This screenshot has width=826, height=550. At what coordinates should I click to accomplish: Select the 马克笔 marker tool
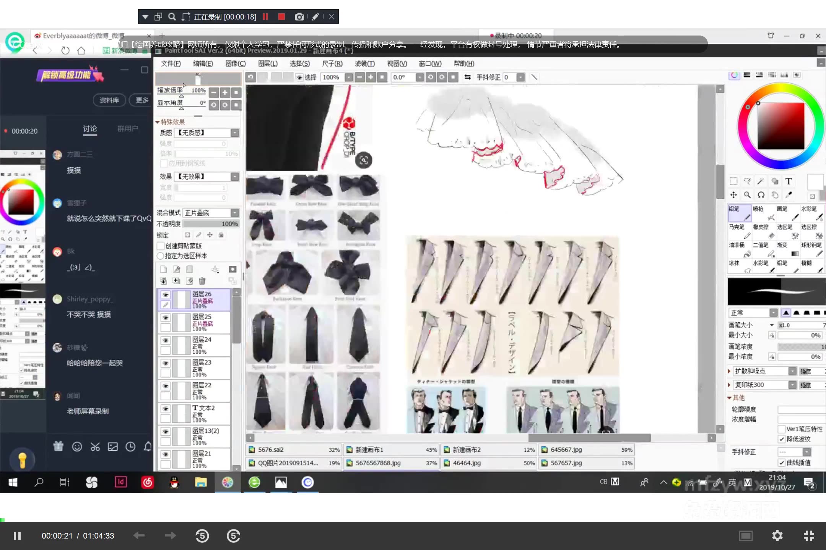[x=740, y=231]
